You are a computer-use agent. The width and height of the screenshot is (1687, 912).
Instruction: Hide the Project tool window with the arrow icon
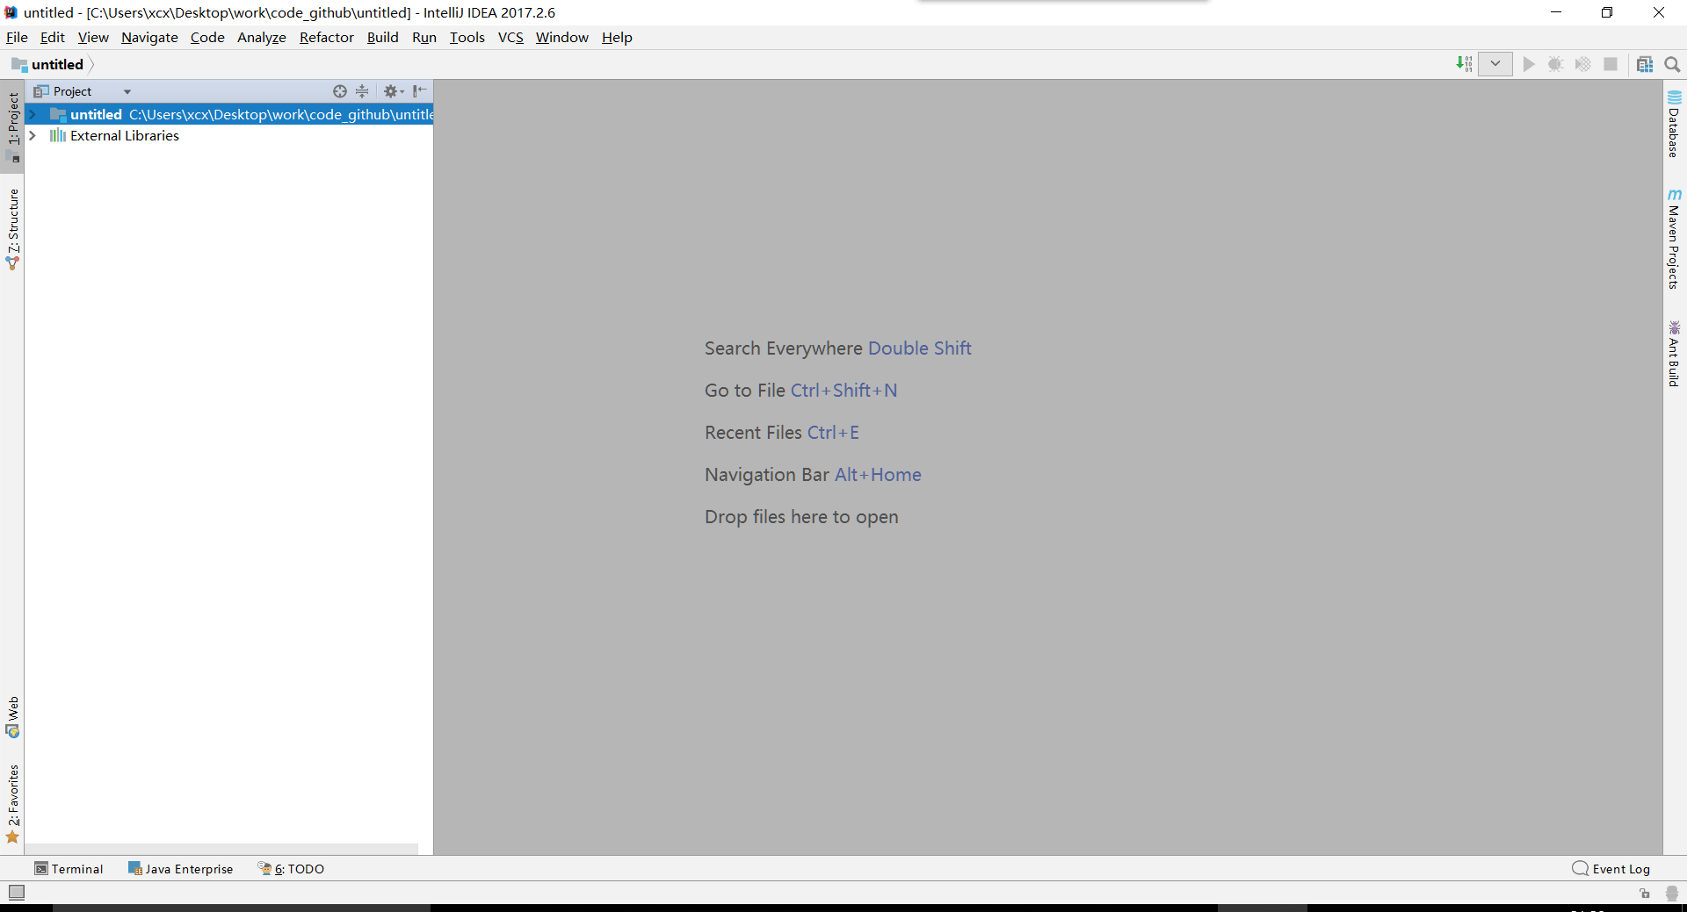coord(420,91)
